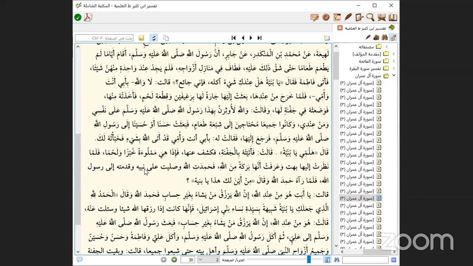Select the مصنفاته tree item
This screenshot has height=266, width=473.
pos(366,47)
